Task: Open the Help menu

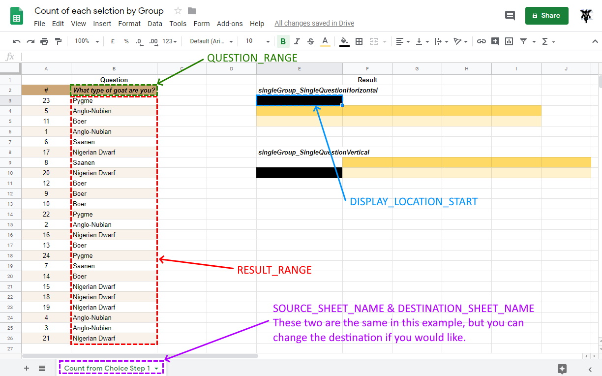Action: coord(257,24)
